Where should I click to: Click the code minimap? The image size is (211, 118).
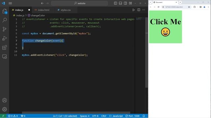140,19
